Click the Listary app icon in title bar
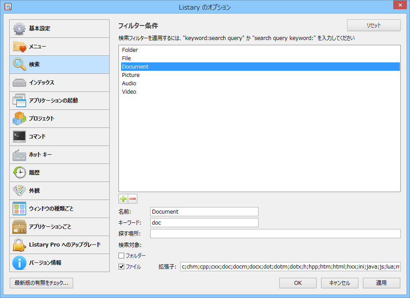This screenshot has width=410, height=298. [x=8, y=7]
